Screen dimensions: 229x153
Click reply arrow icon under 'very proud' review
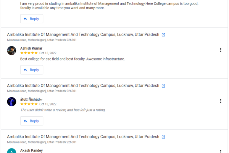tap(26, 19)
